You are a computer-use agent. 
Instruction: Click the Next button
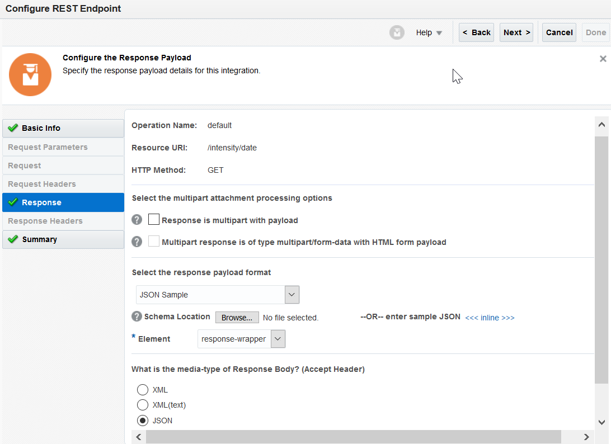[x=516, y=32]
